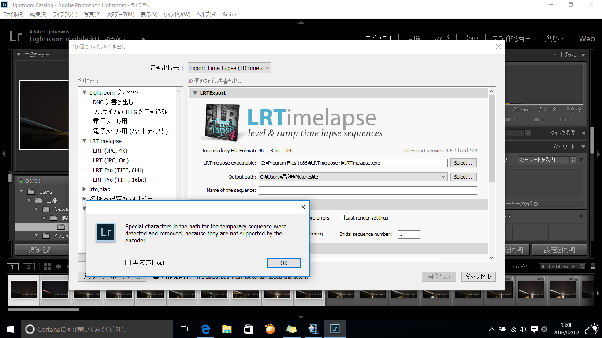The image size is (602, 338).
Task: Collapse the キーワード panel
Action: [583, 147]
